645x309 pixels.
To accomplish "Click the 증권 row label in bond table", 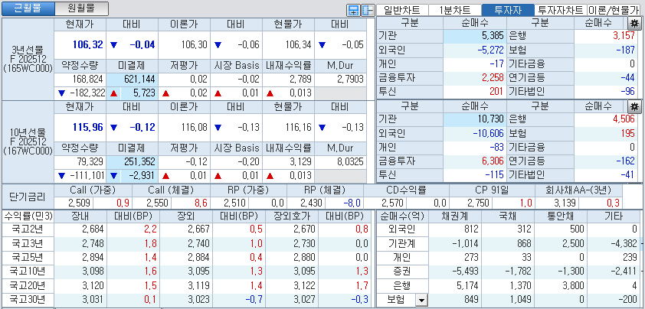I will point(402,272).
